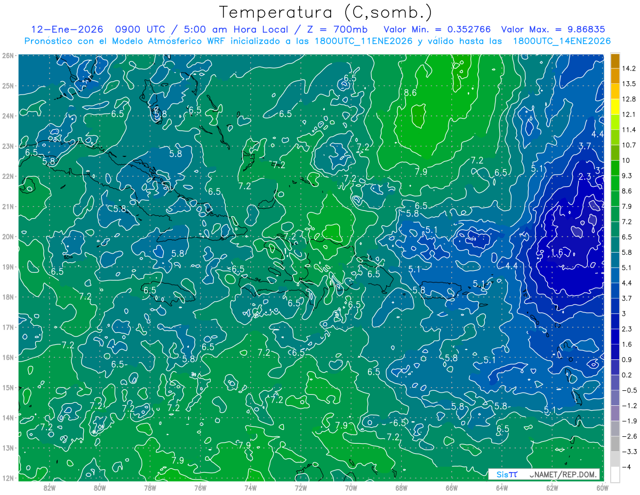Click the -2.6 color bar label
The height and width of the screenshot is (495, 640).
pos(628,436)
